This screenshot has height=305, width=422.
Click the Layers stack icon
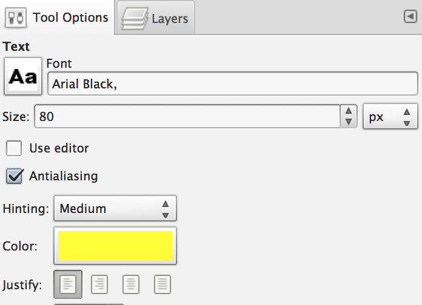pos(135,19)
